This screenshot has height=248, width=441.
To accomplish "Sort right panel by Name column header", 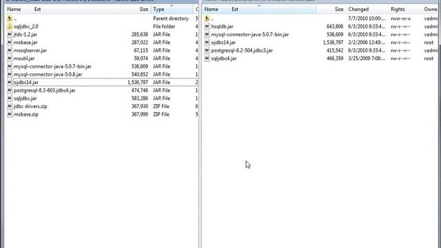I will pos(212,9).
